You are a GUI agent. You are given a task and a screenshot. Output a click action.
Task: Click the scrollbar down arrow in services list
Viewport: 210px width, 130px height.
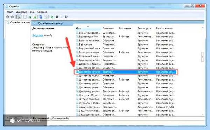(x=203, y=114)
